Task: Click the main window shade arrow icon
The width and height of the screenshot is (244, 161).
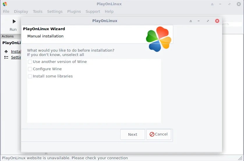Action: (x=212, y=4)
